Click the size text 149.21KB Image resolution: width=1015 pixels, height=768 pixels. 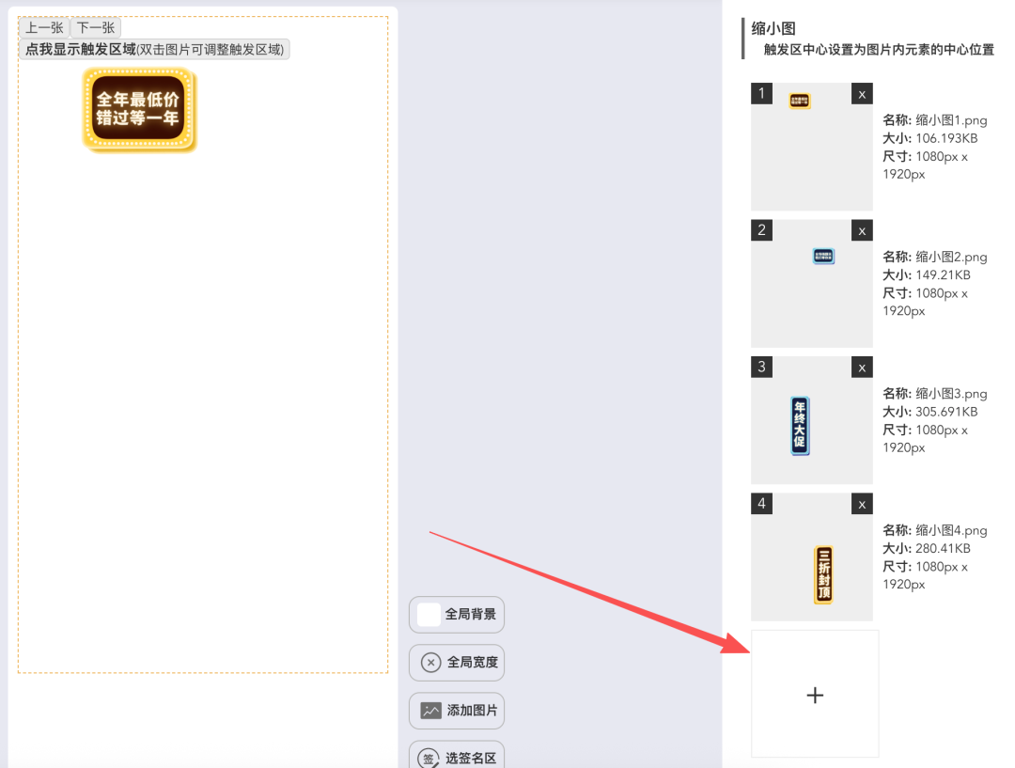coord(943,274)
